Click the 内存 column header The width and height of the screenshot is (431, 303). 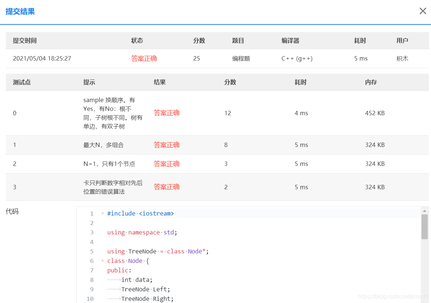pyautogui.click(x=371, y=82)
